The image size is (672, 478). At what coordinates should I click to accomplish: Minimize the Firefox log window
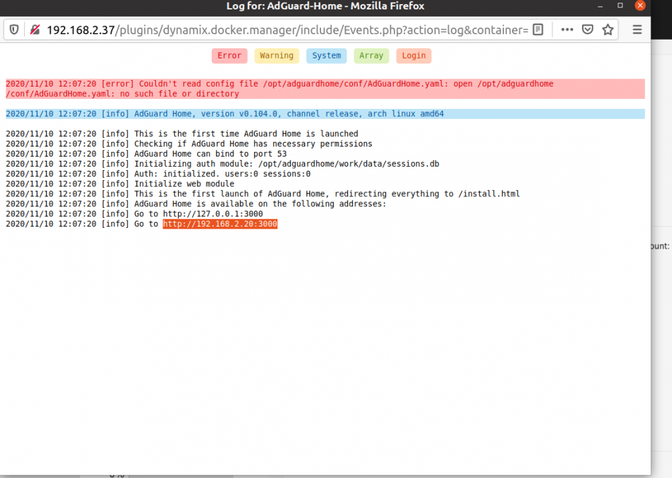point(600,6)
